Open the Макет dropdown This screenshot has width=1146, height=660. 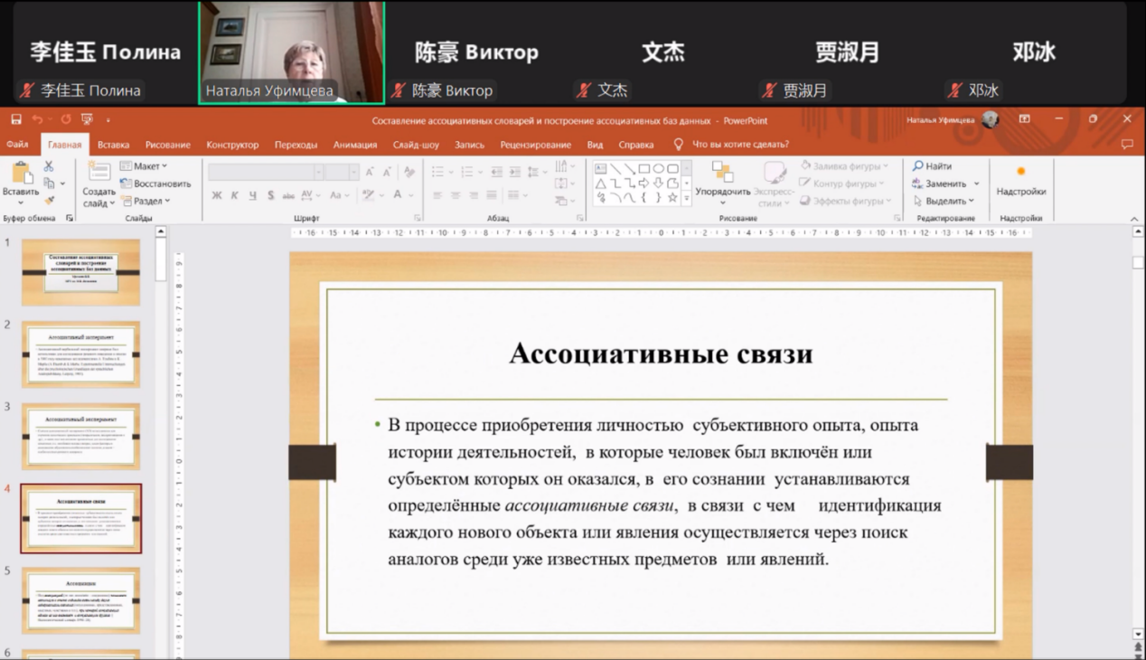(x=145, y=166)
